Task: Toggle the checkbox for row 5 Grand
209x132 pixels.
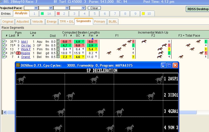Action: [x=4, y=57]
